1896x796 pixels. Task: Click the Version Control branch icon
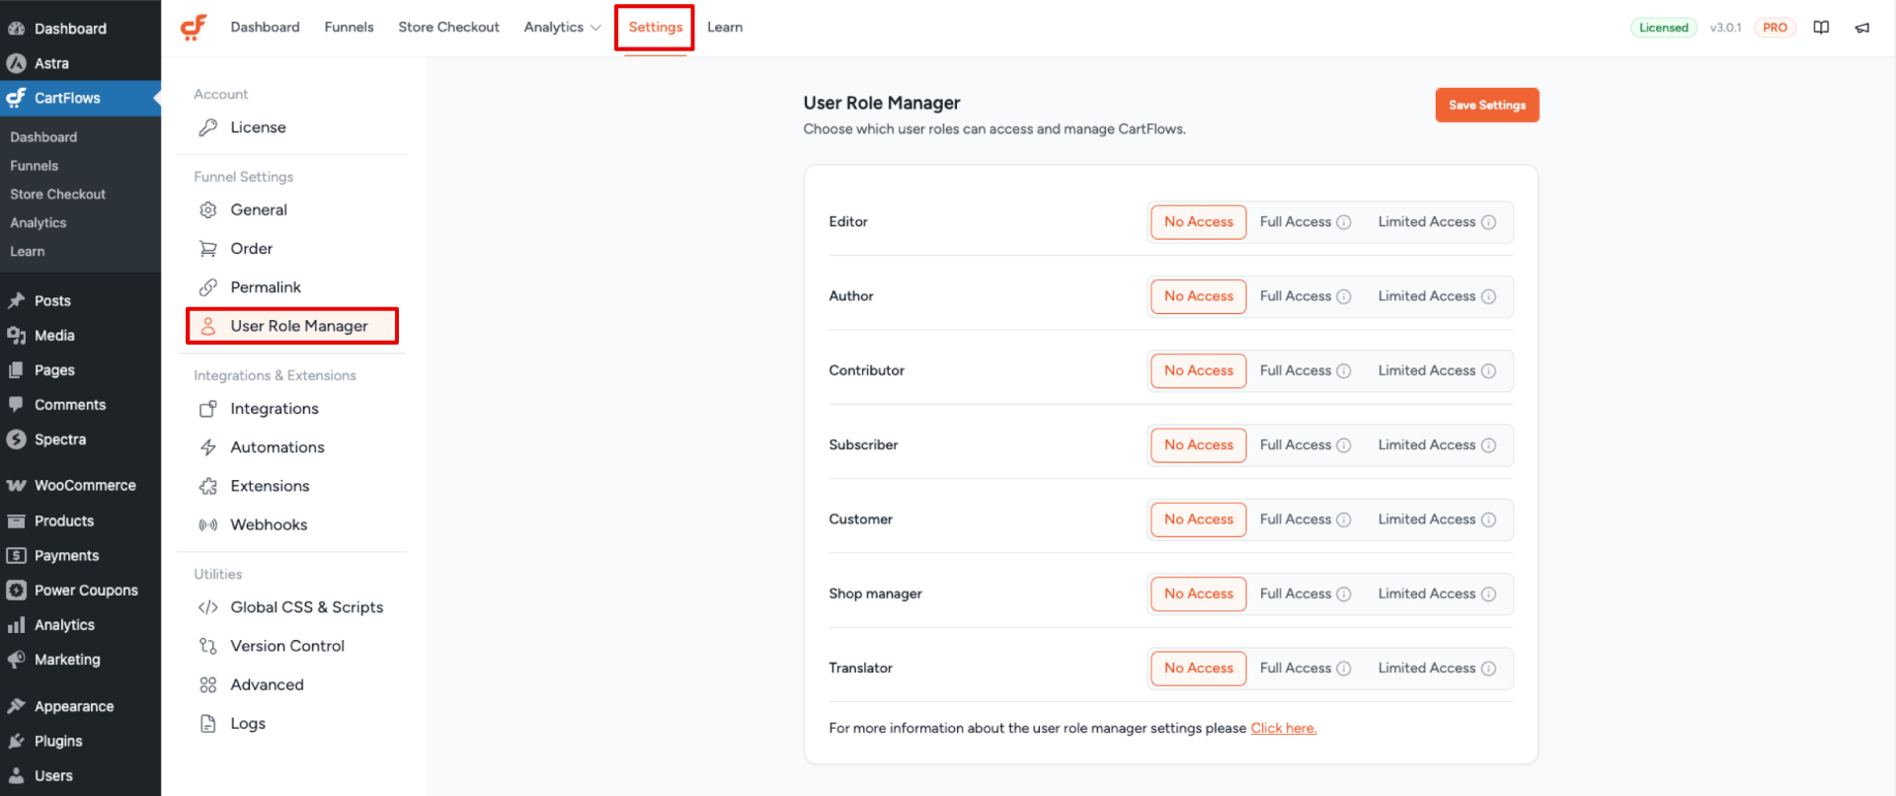(207, 646)
